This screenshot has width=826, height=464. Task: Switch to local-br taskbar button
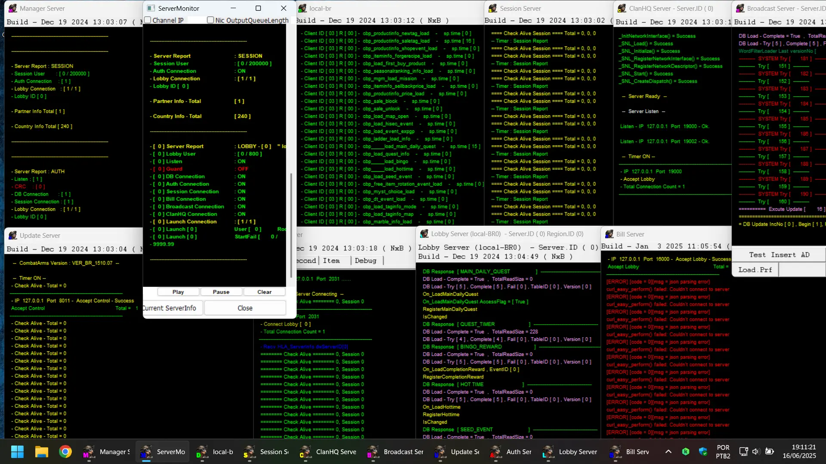(215, 452)
